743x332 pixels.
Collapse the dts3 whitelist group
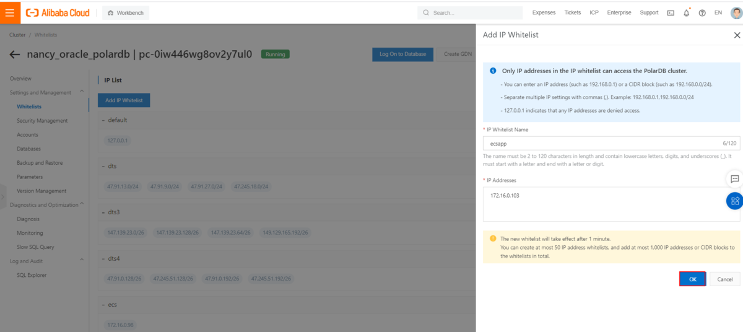pos(103,212)
